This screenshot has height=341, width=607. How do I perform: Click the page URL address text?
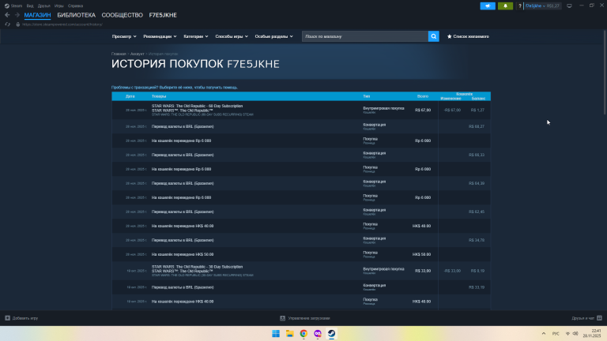point(62,24)
